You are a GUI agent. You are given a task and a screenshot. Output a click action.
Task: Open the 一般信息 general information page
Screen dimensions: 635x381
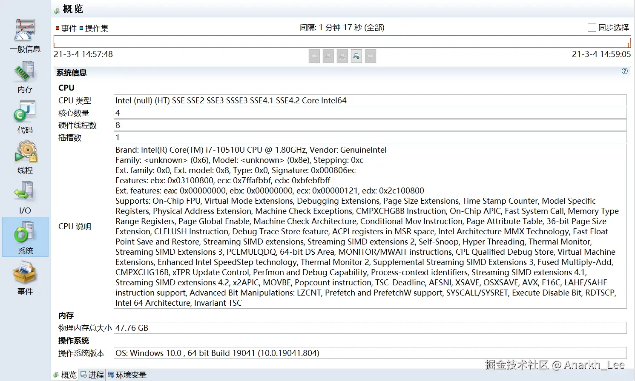tap(25, 36)
